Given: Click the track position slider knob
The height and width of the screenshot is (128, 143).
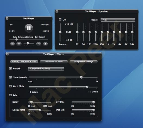Looking at the screenshot, I should (x=17, y=39).
